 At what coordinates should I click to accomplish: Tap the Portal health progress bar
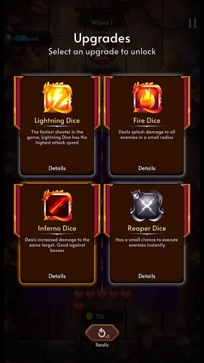point(32,38)
